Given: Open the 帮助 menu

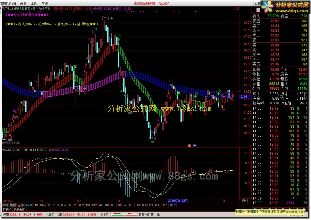Looking at the screenshot, I should 44,3.
